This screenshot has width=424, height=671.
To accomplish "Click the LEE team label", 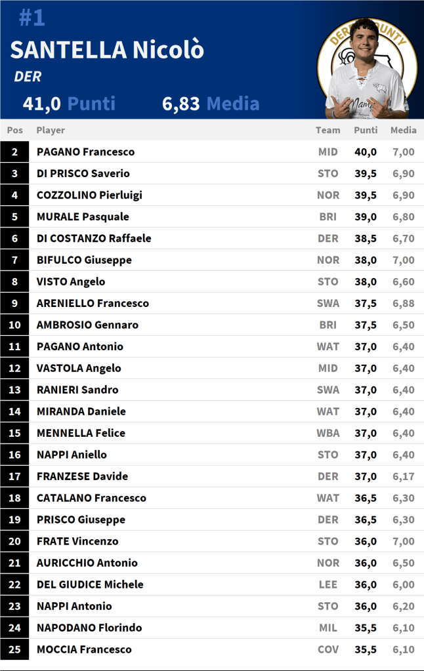I will tap(328, 584).
